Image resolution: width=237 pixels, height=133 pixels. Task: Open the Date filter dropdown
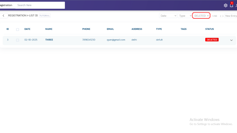coord(168,16)
